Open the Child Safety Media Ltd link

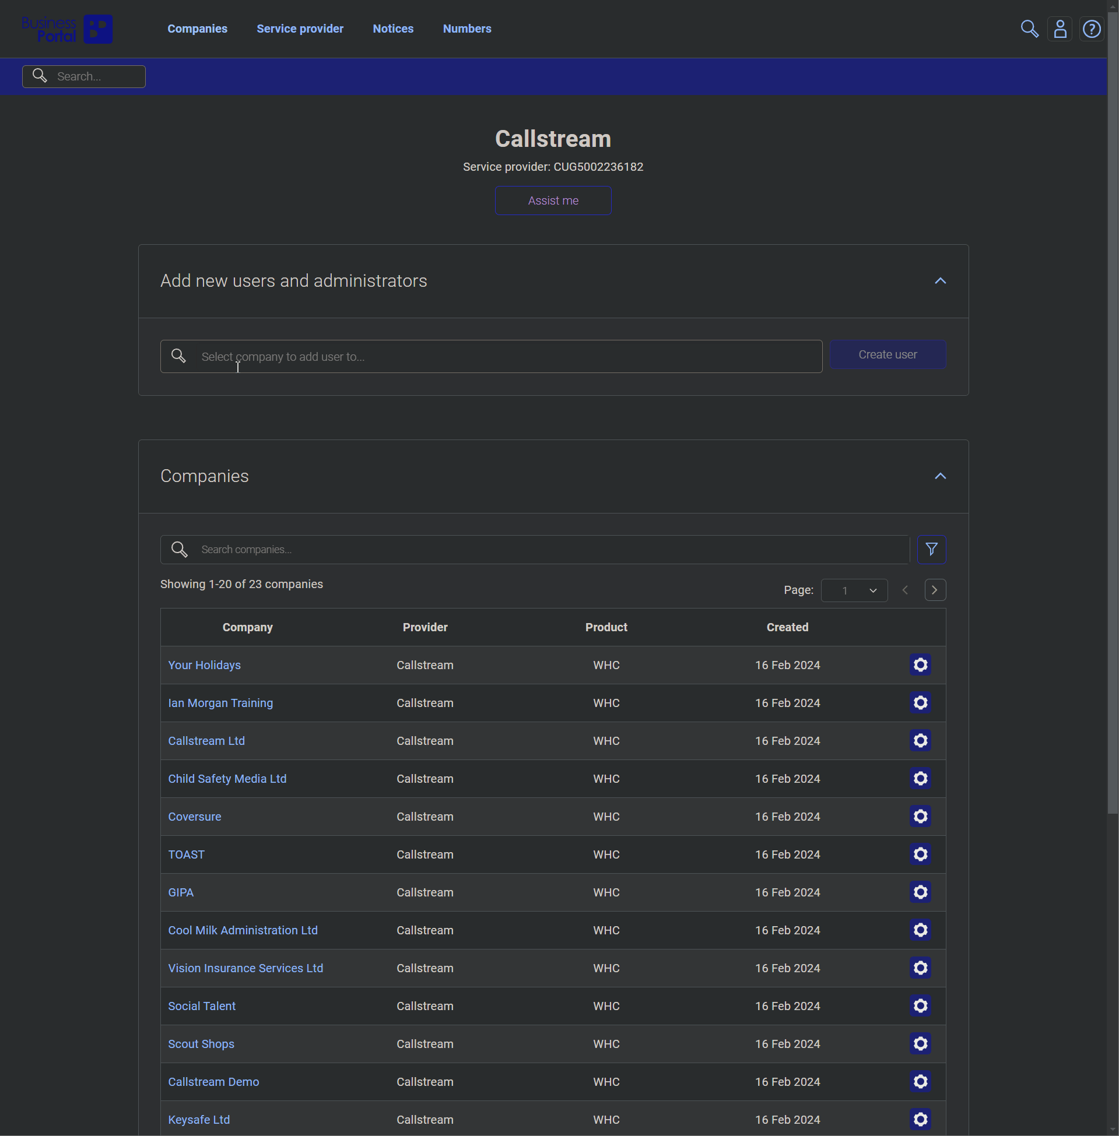pos(227,778)
